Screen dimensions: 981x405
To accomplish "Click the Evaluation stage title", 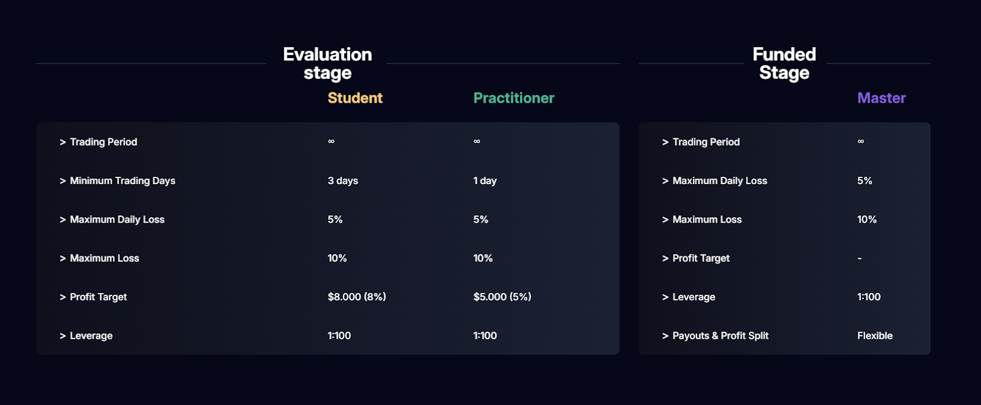I will (327, 64).
